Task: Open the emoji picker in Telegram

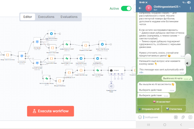Action: (140, 117)
